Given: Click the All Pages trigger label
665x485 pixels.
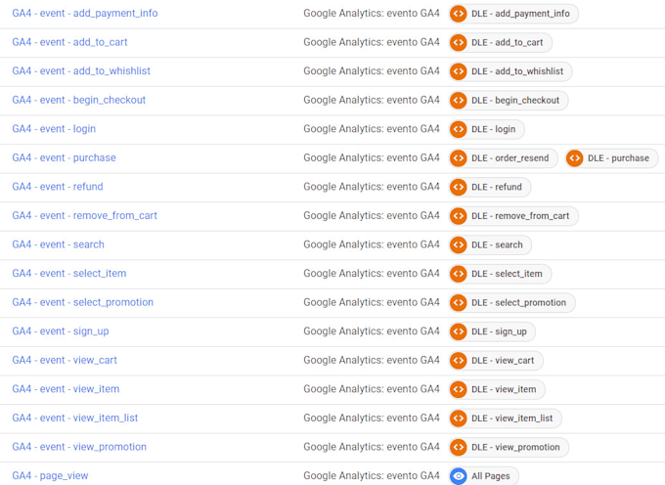Looking at the screenshot, I should tap(491, 475).
